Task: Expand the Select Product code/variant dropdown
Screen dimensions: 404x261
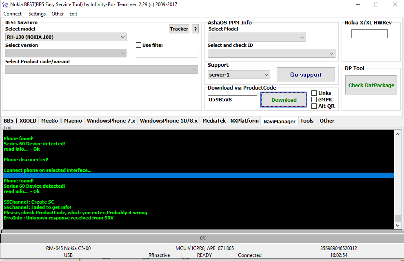Action: 102,70
